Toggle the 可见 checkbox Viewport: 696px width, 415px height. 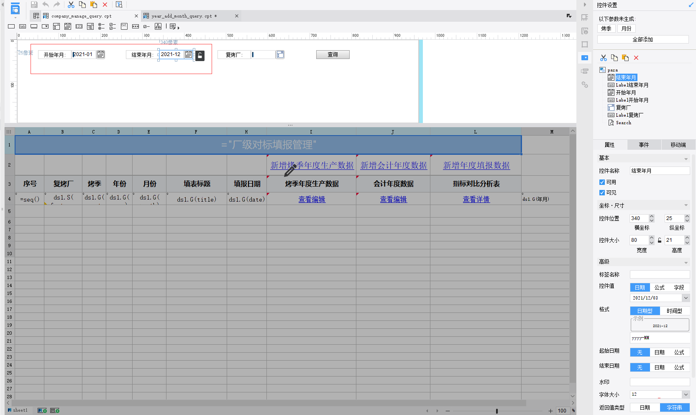(x=602, y=192)
